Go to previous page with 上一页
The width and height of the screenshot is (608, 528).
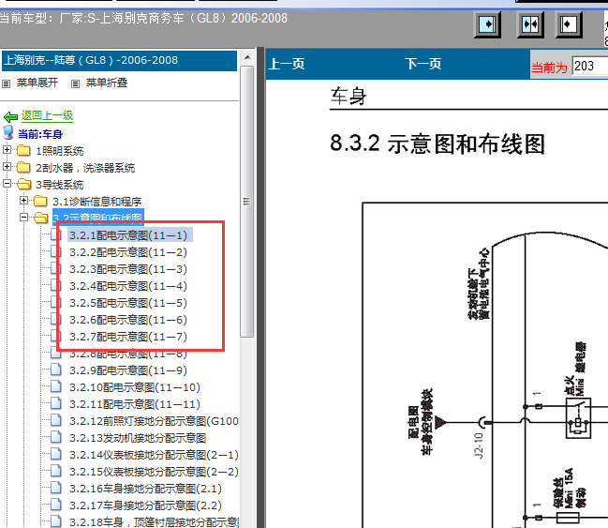pyautogui.click(x=287, y=64)
